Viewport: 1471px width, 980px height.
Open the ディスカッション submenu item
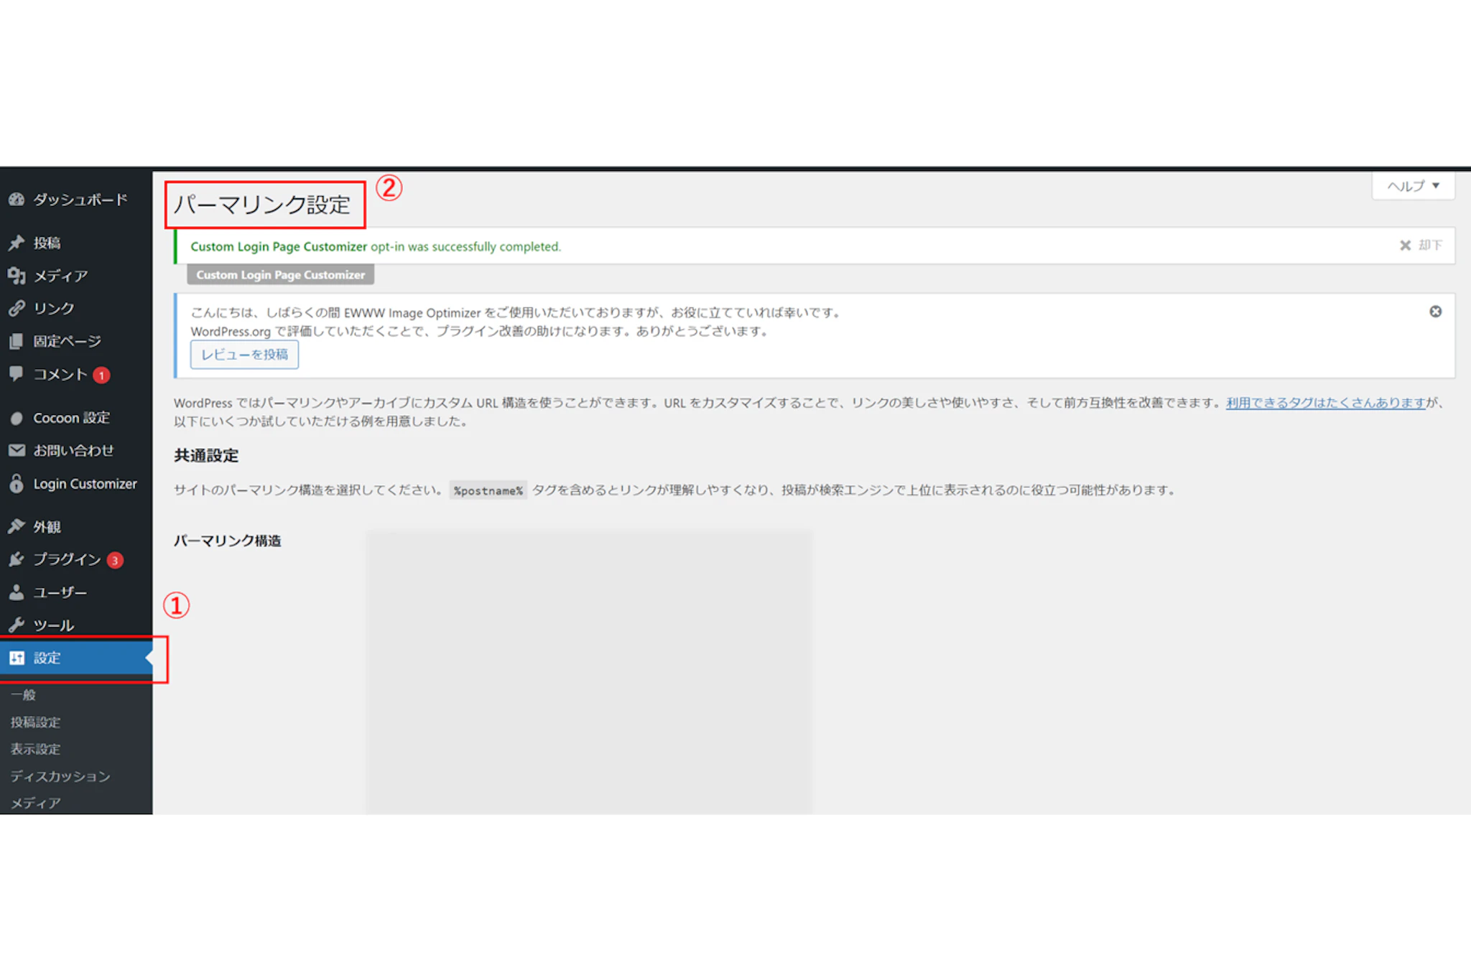60,776
